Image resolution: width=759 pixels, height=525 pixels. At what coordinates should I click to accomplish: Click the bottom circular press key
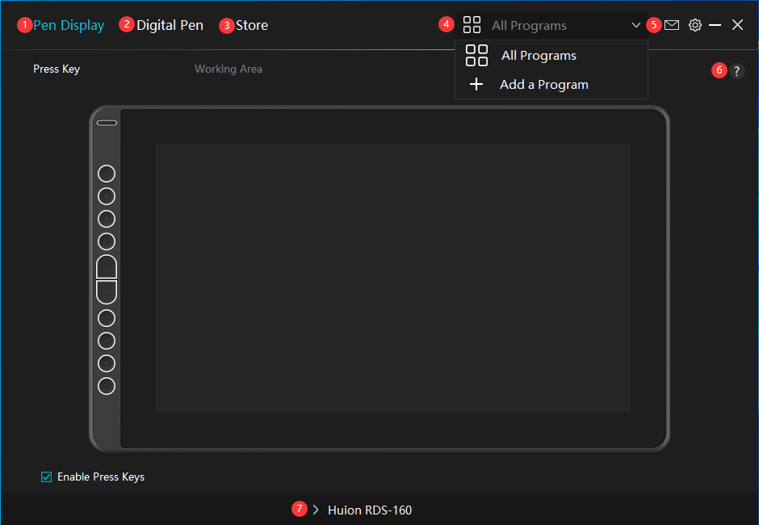[107, 386]
